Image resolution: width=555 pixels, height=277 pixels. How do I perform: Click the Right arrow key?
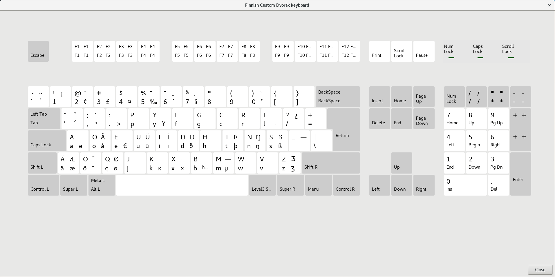(x=424, y=185)
